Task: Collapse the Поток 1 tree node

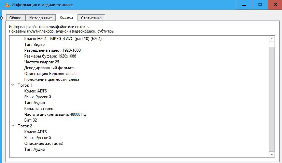Action: click(13, 85)
